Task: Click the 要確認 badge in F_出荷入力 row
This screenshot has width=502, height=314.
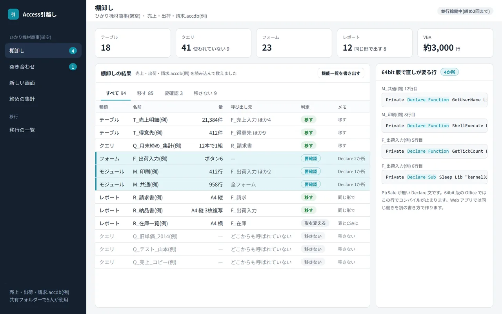Action: click(311, 159)
